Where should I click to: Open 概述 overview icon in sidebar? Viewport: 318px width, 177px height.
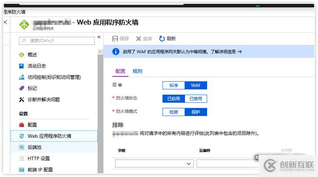(21, 55)
